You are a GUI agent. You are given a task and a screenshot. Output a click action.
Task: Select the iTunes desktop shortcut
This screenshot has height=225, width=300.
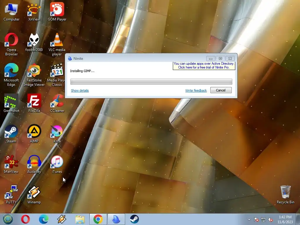point(57,164)
